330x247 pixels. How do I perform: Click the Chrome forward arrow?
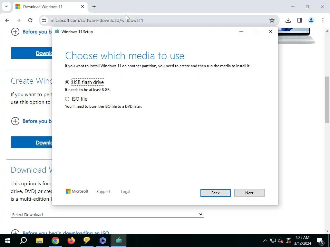point(18,20)
